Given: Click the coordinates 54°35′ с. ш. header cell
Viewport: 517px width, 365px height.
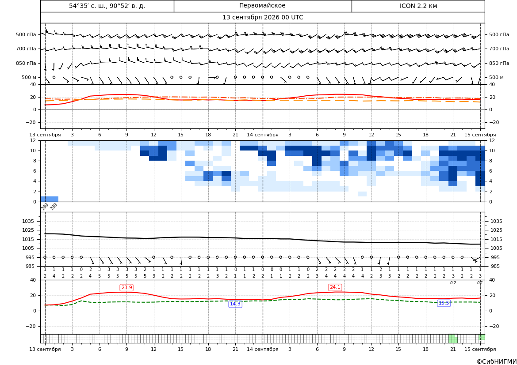Looking at the screenshot, I should pyautogui.click(x=107, y=6).
